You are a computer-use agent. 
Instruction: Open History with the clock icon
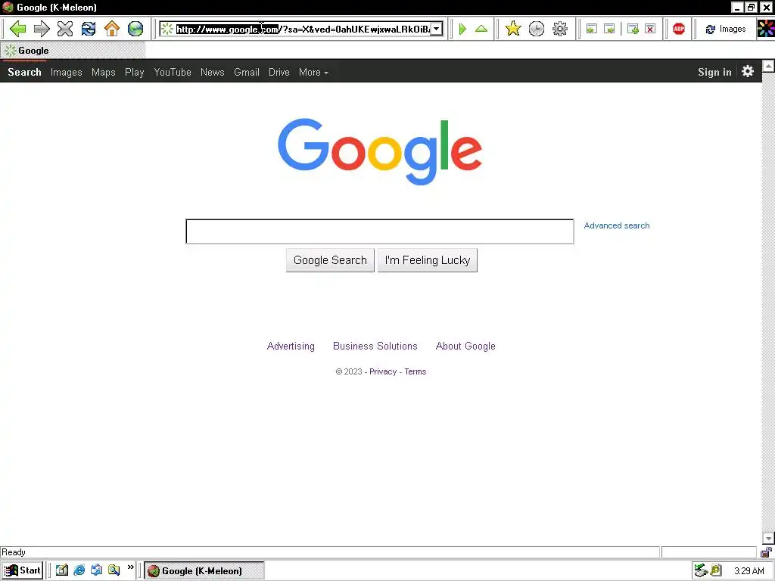[537, 29]
